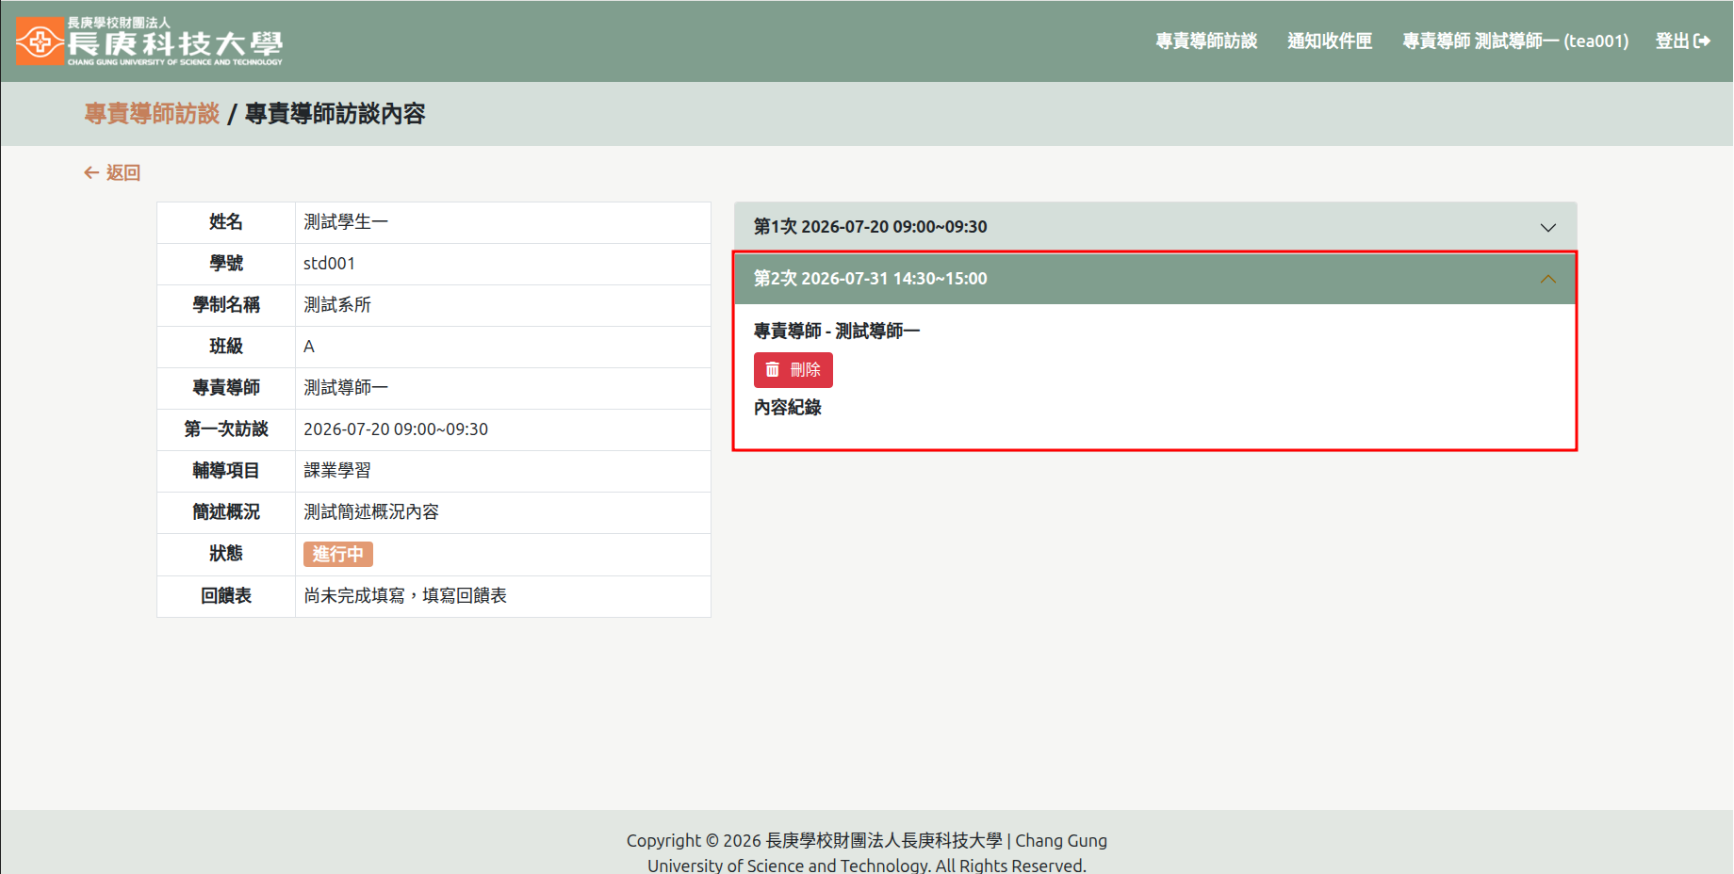The image size is (1734, 874).
Task: Click the 學制名稱 row label
Action: tap(226, 305)
